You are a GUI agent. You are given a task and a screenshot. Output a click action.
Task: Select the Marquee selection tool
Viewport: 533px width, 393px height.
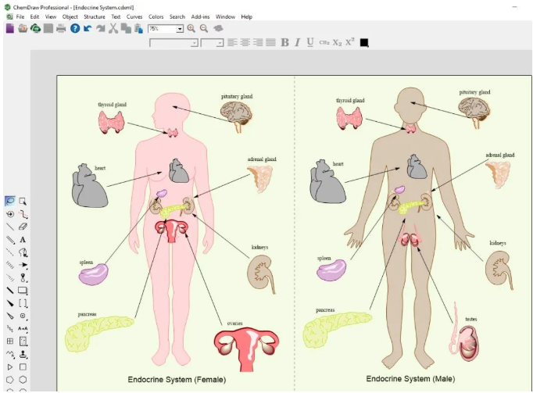[23, 202]
